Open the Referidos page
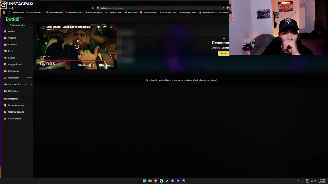328x184 pixels. pos(13,91)
